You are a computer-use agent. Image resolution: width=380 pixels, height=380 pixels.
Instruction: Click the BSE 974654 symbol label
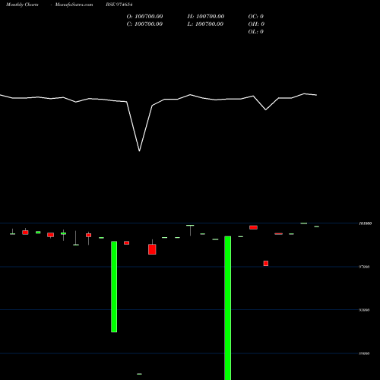tap(119, 5)
